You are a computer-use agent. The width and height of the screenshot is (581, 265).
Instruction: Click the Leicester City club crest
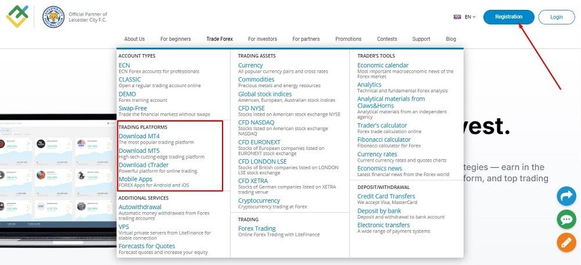click(53, 17)
